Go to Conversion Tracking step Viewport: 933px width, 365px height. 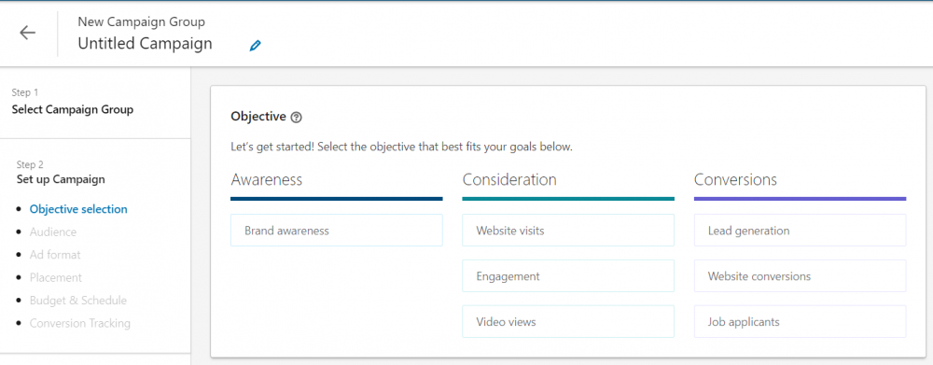79,323
